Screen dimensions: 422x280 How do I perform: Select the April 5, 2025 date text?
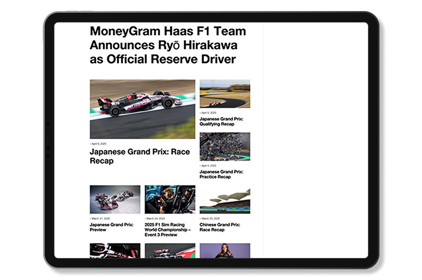click(208, 113)
